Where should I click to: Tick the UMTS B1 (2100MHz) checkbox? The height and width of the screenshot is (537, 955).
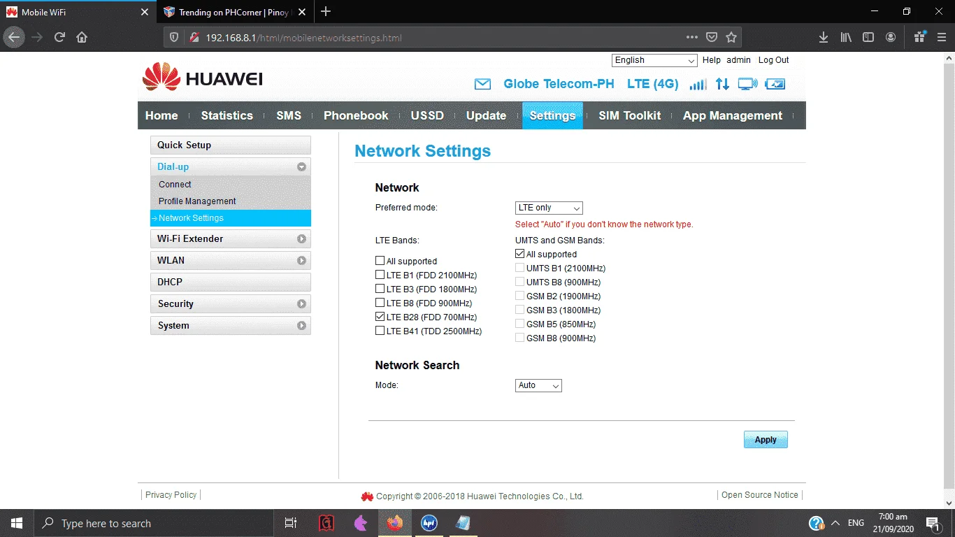[519, 268]
